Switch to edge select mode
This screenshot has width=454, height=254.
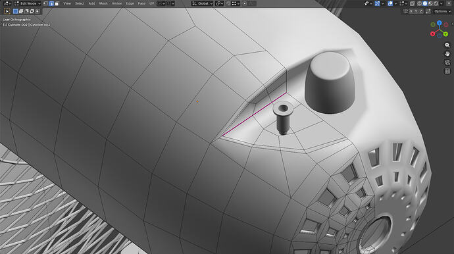[51, 3]
